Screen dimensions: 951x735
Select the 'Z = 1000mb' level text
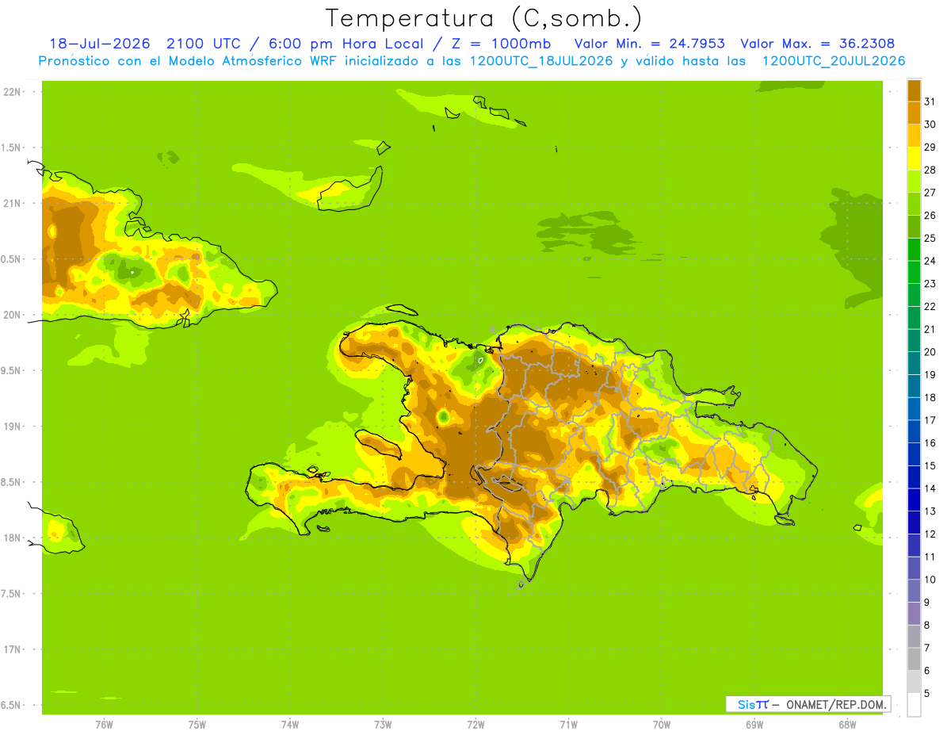pos(500,44)
